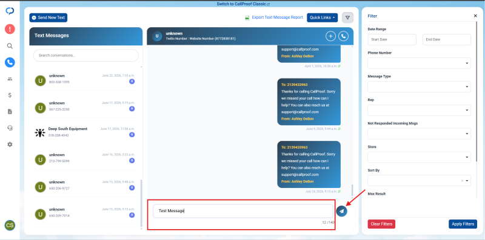Open the contacts people icon in sidebar

(x=10, y=79)
